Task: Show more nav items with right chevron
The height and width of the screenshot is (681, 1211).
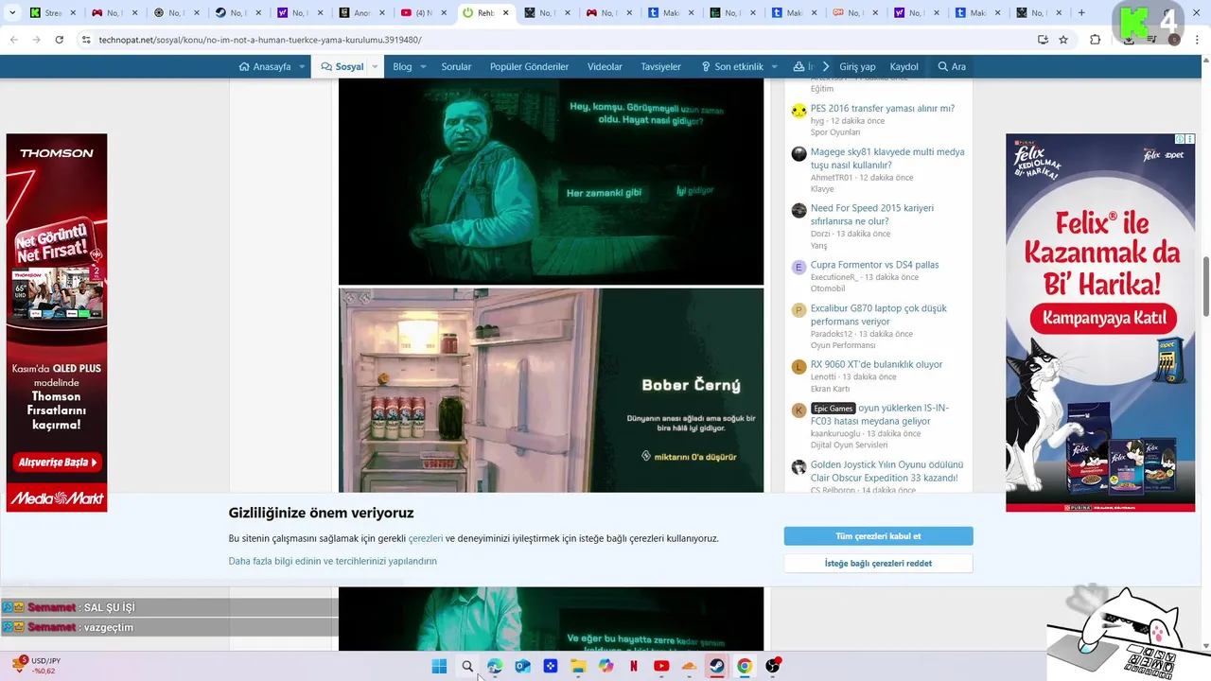Action: pyautogui.click(x=825, y=67)
